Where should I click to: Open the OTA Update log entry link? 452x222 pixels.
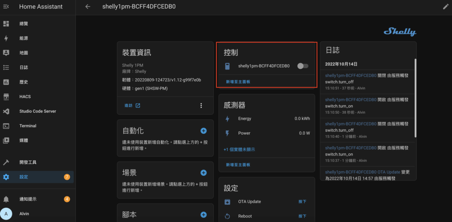[362, 172]
